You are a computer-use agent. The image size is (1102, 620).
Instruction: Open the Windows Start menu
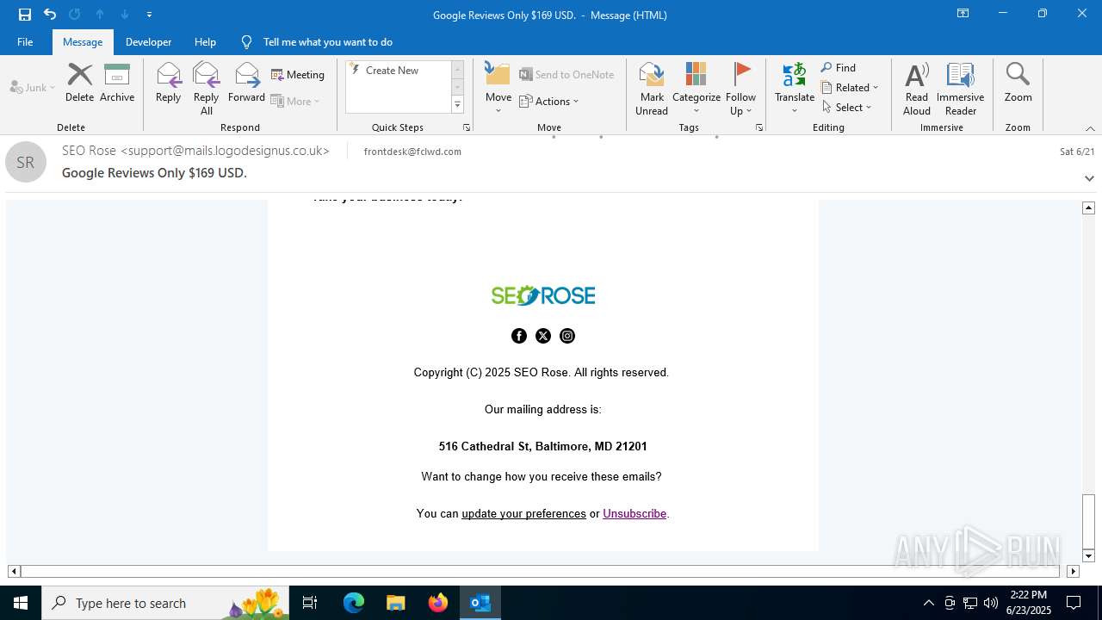coord(21,603)
